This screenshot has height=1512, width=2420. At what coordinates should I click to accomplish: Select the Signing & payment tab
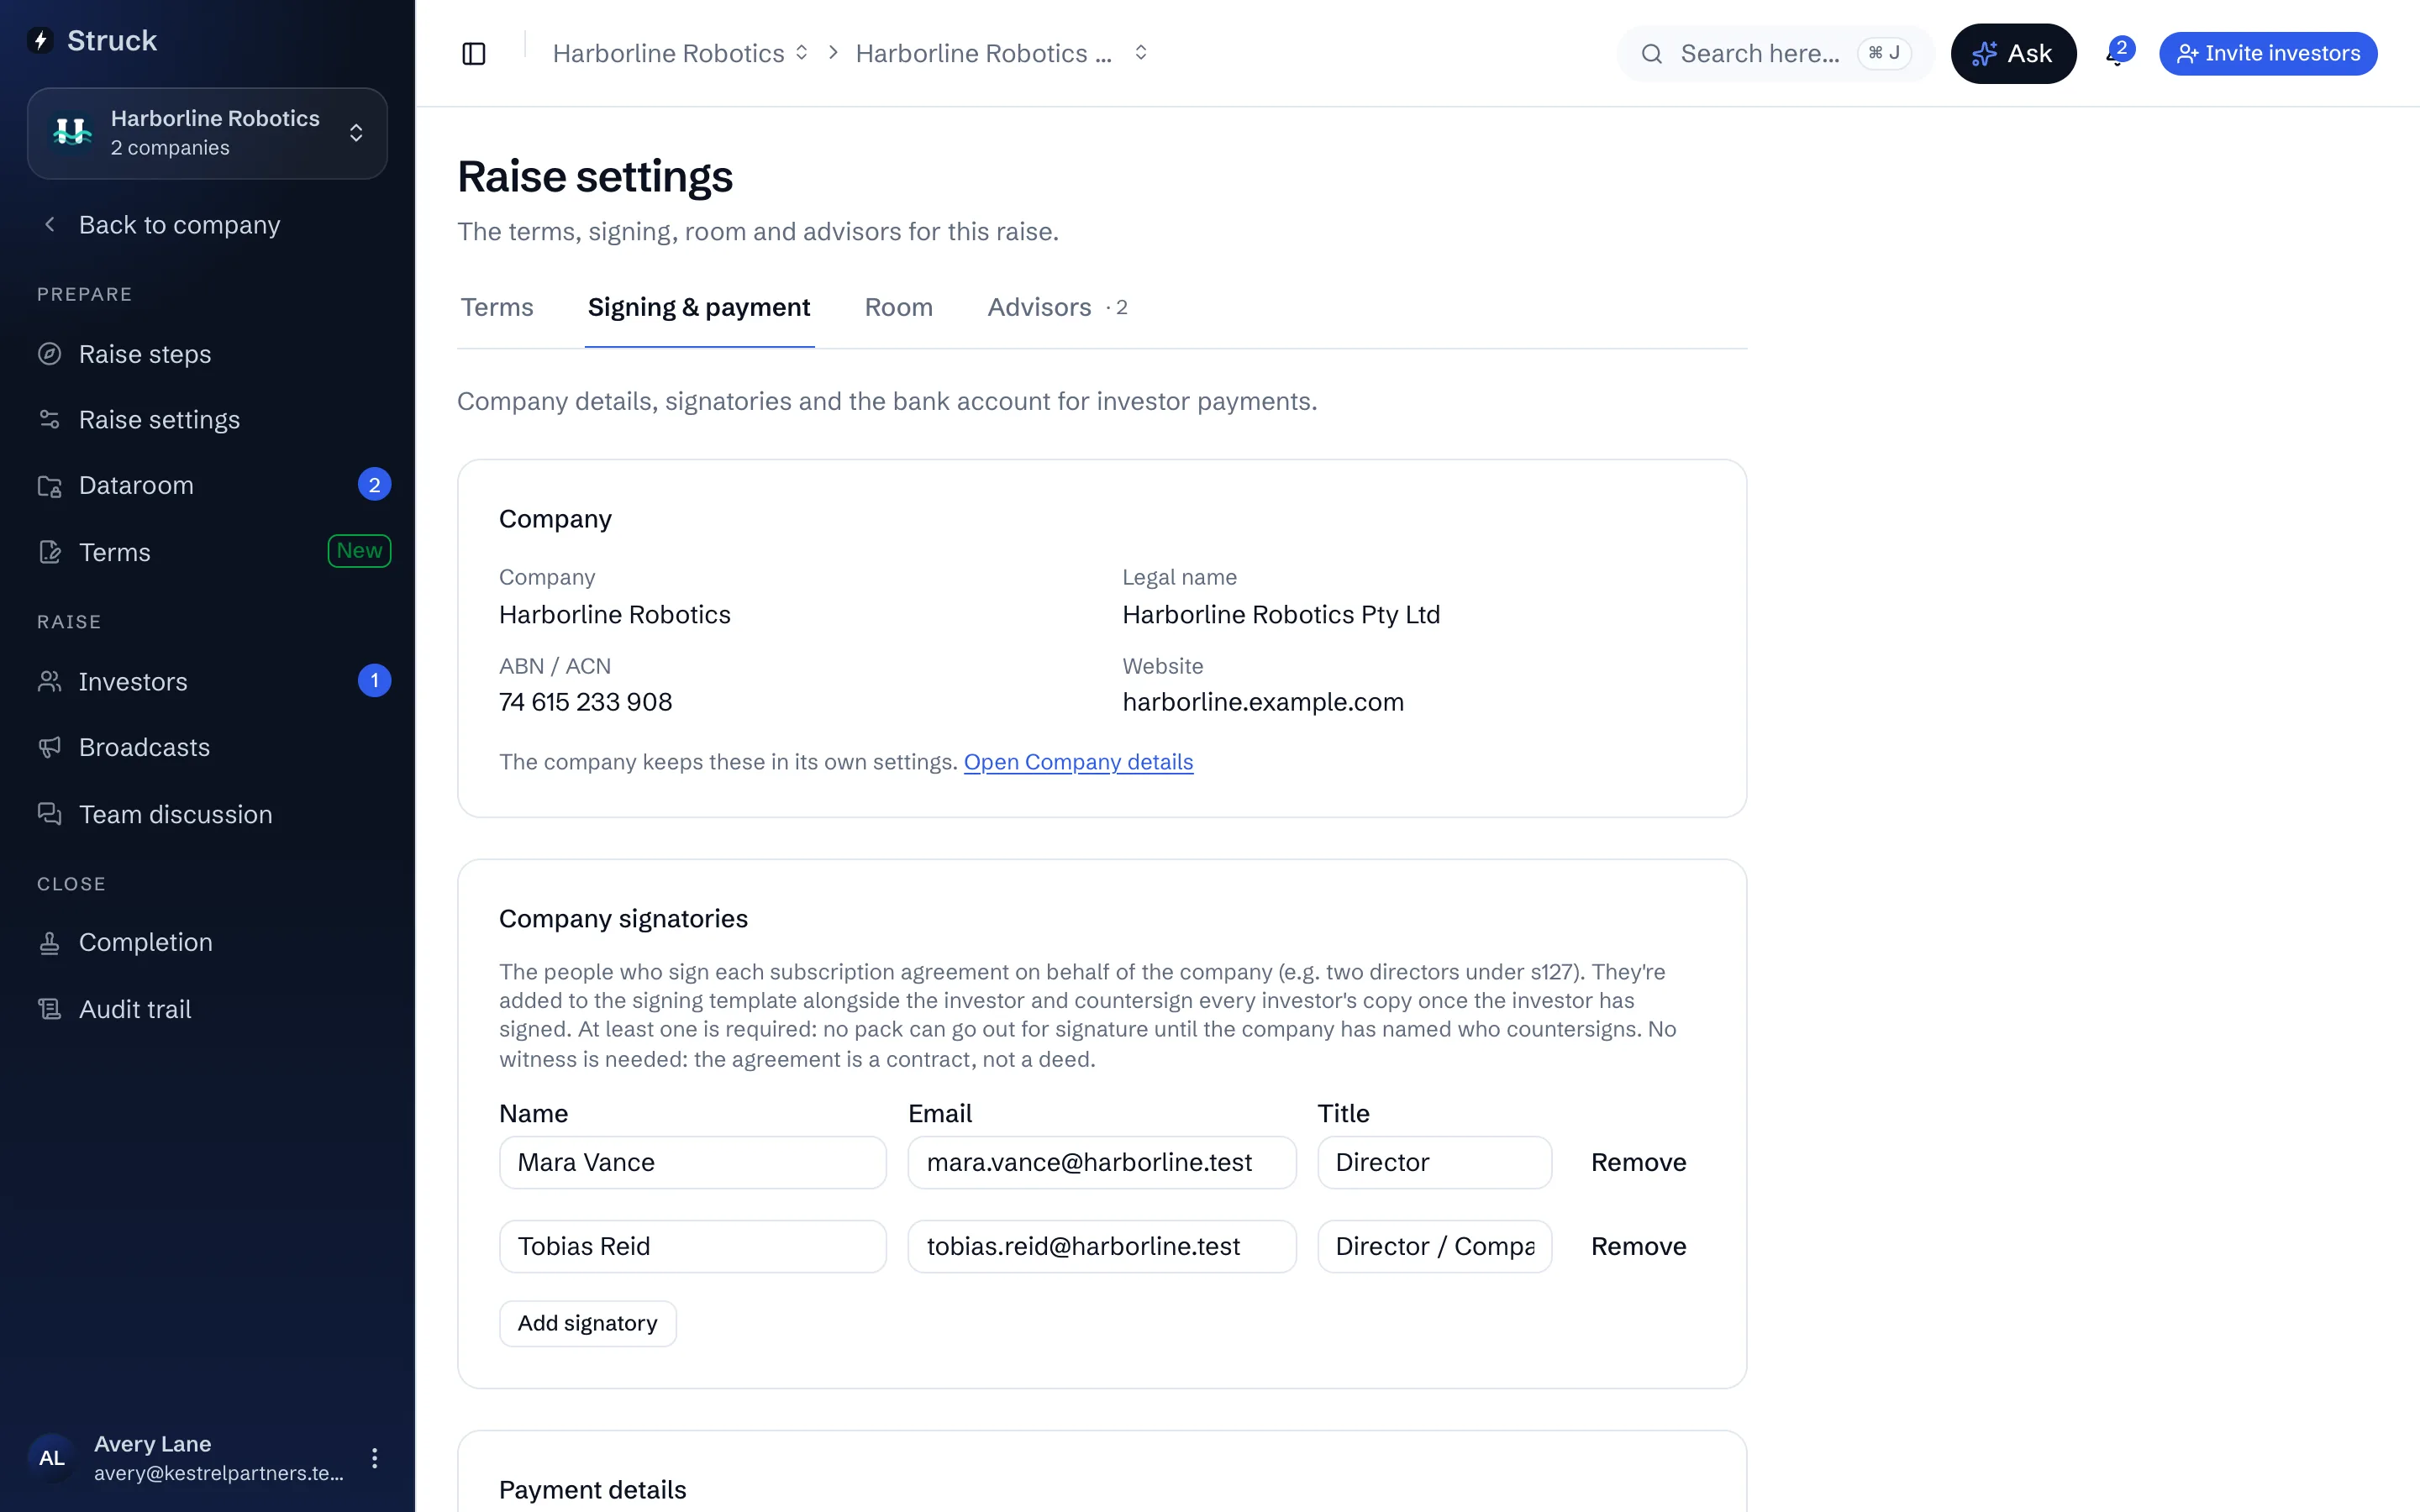[699, 307]
